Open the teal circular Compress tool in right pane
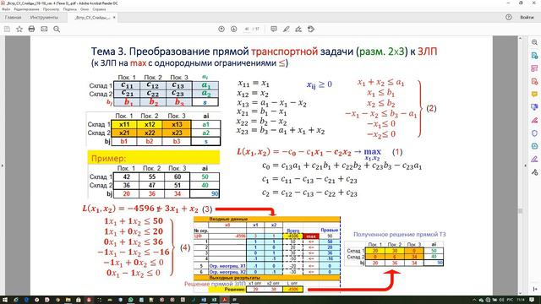 point(534,146)
